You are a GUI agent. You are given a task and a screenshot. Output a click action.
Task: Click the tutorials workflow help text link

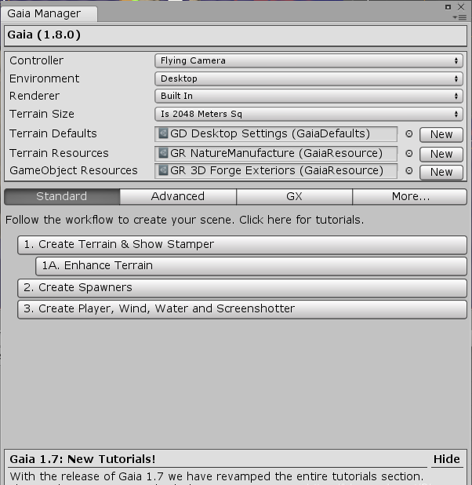point(184,220)
